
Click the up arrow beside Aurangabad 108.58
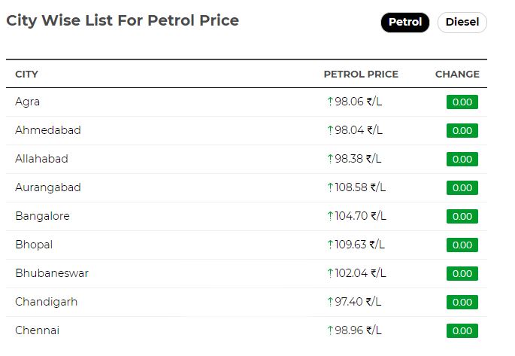pyautogui.click(x=330, y=187)
